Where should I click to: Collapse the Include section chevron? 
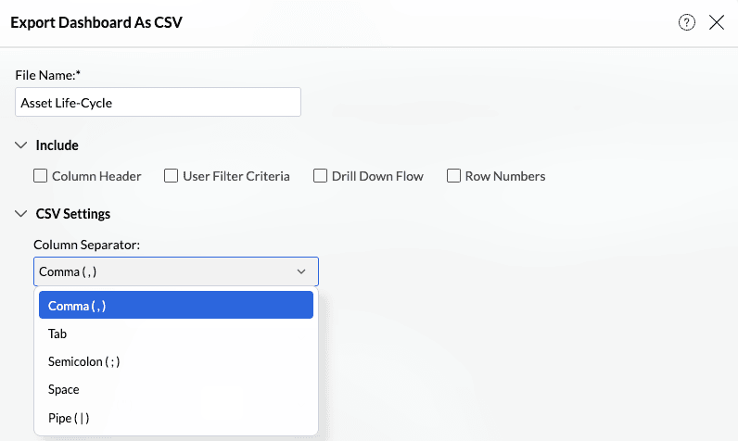tap(21, 145)
